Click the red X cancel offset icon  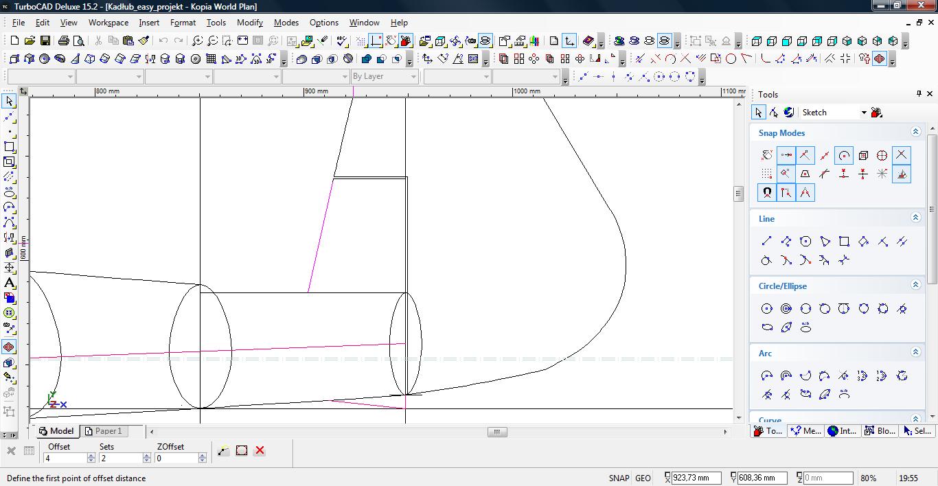[260, 450]
